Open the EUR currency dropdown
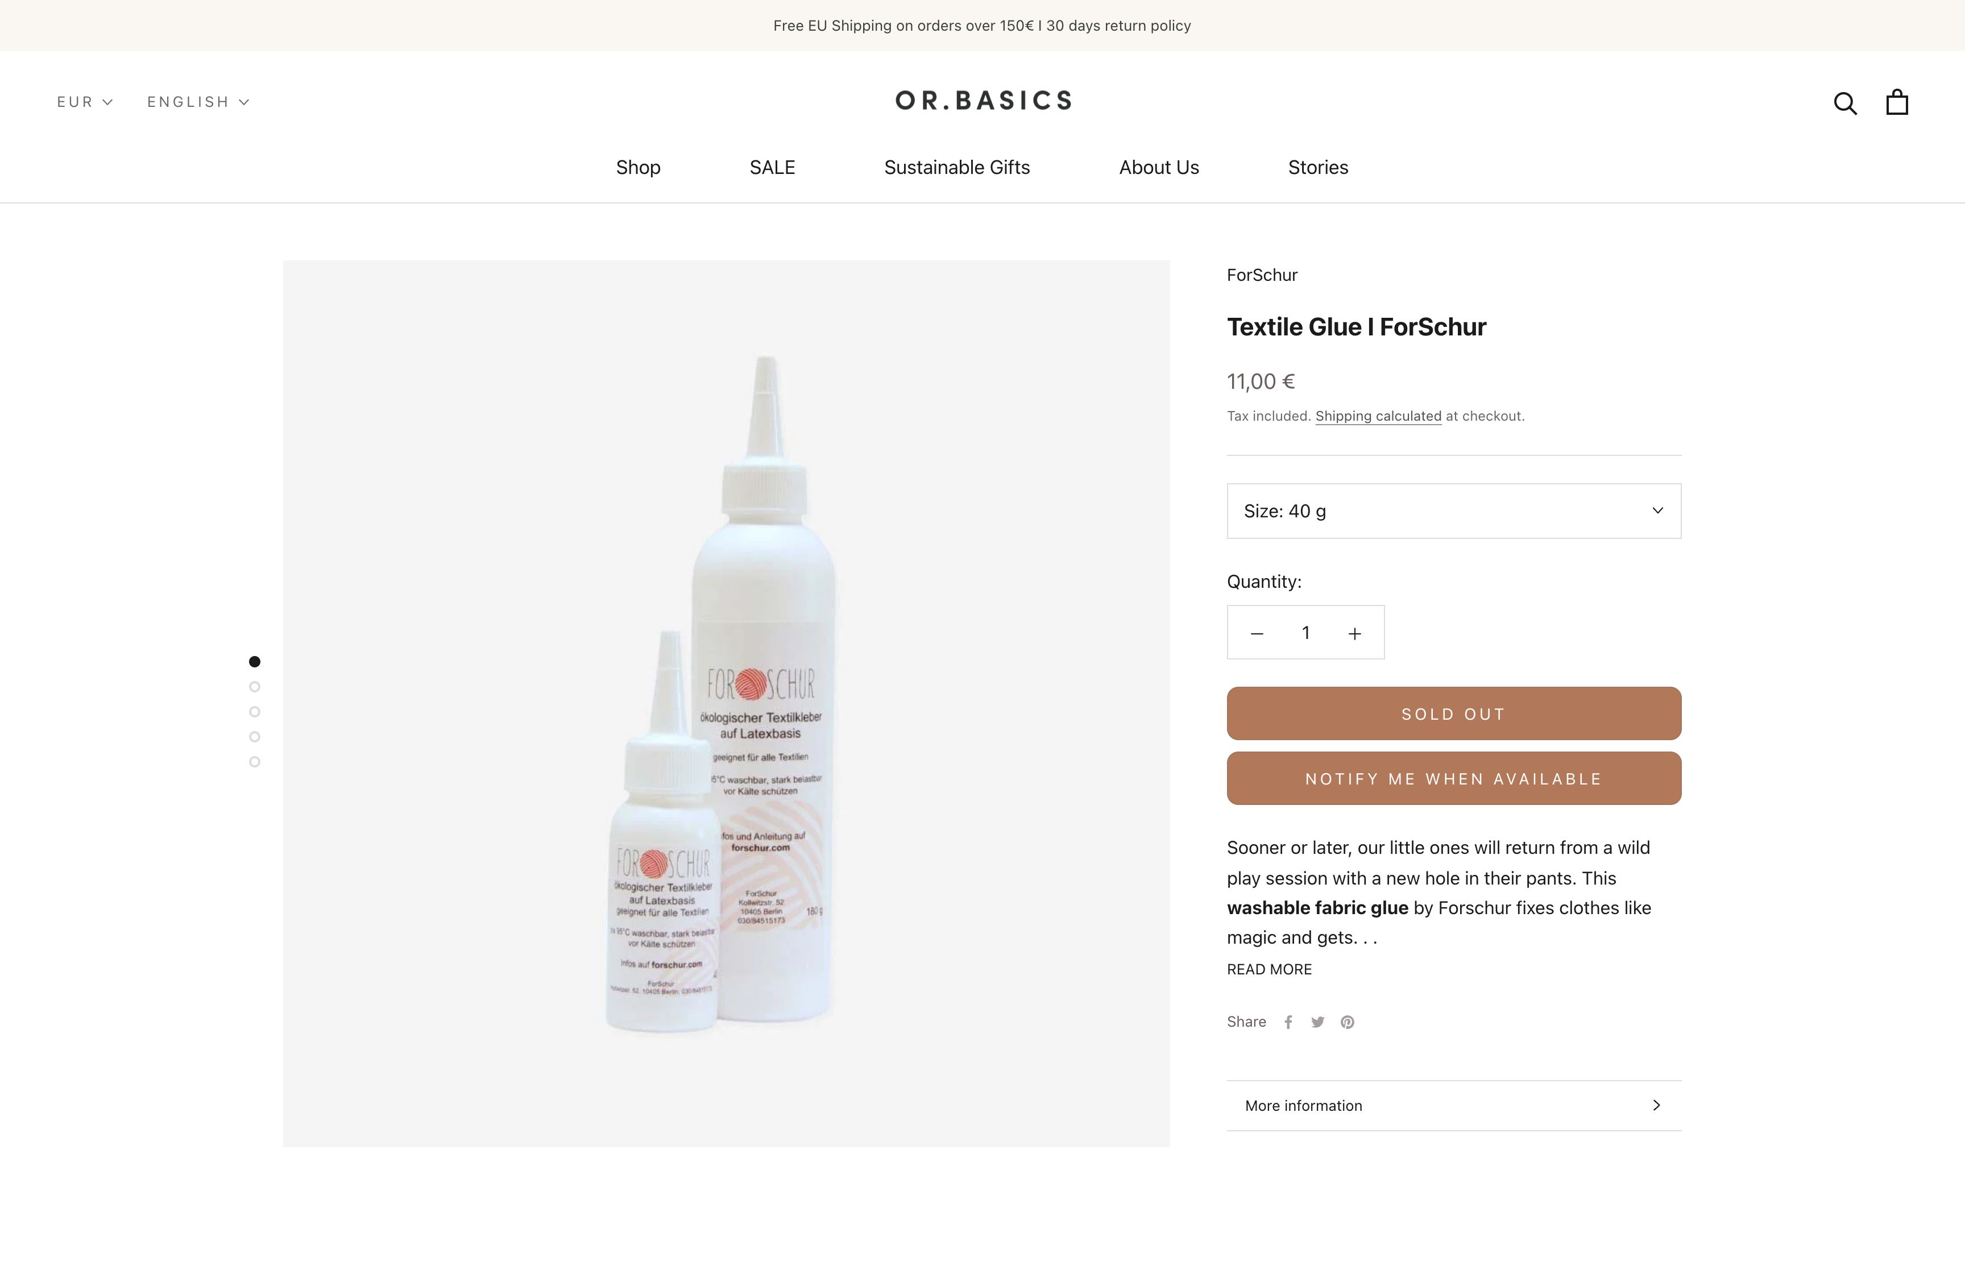Image resolution: width=1965 pixels, height=1270 pixels. [x=85, y=101]
